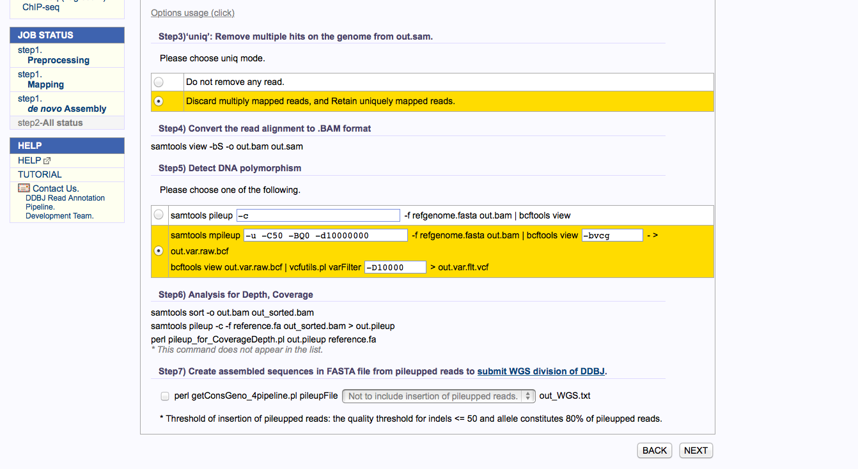Select 'Do not remove any read' option

[159, 82]
